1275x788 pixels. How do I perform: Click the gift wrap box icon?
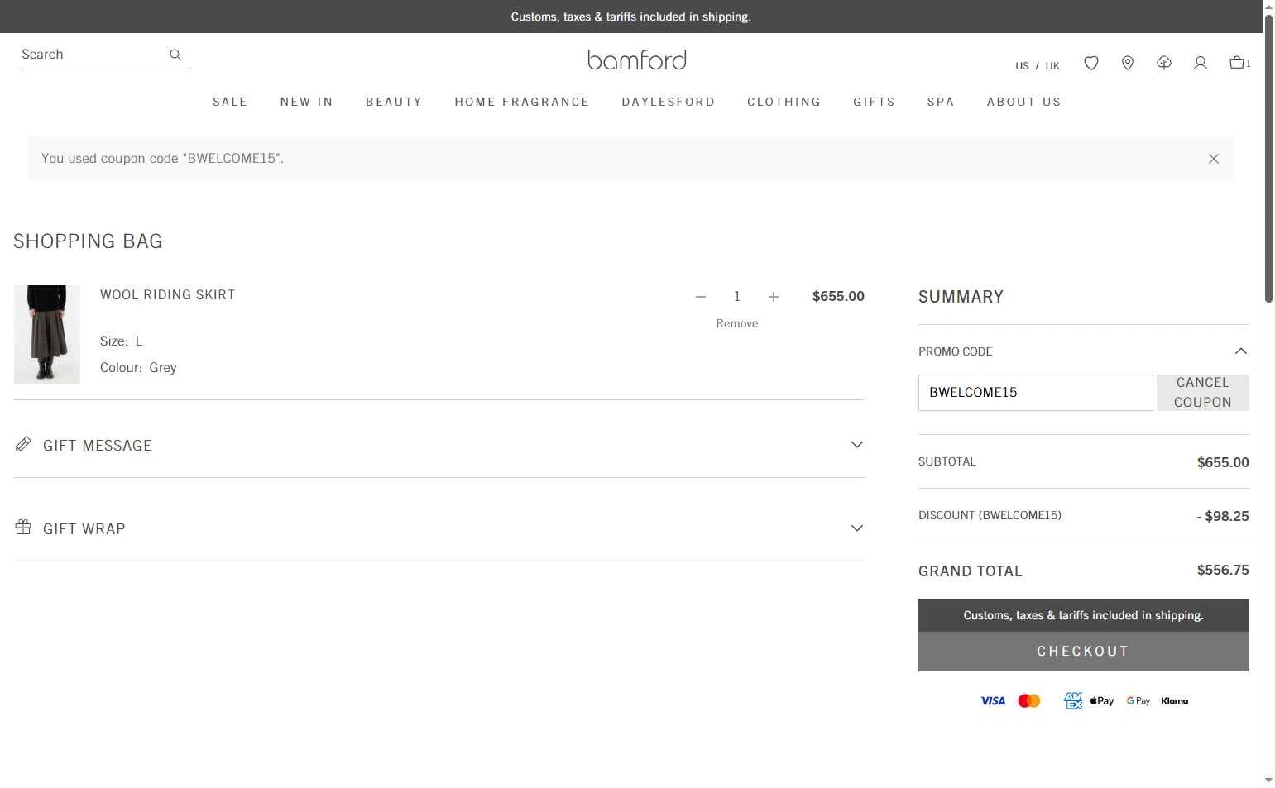pos(23,528)
